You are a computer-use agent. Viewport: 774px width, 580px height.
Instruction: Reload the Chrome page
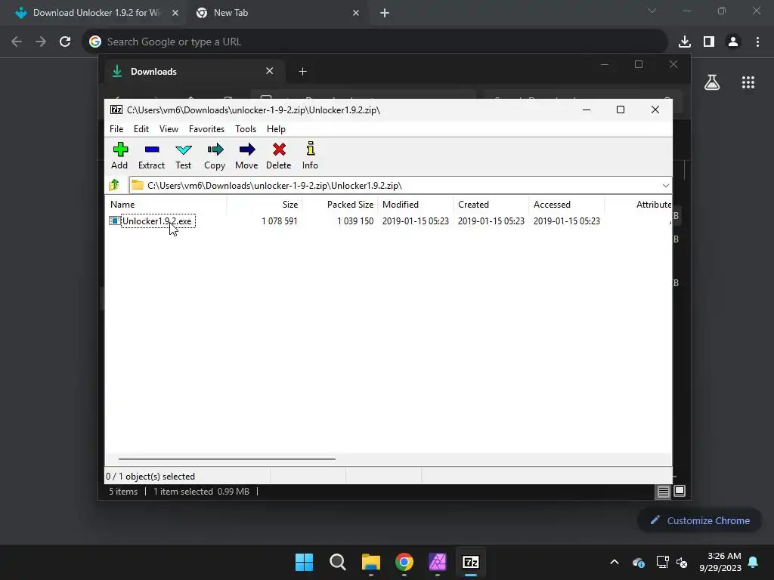tap(65, 42)
